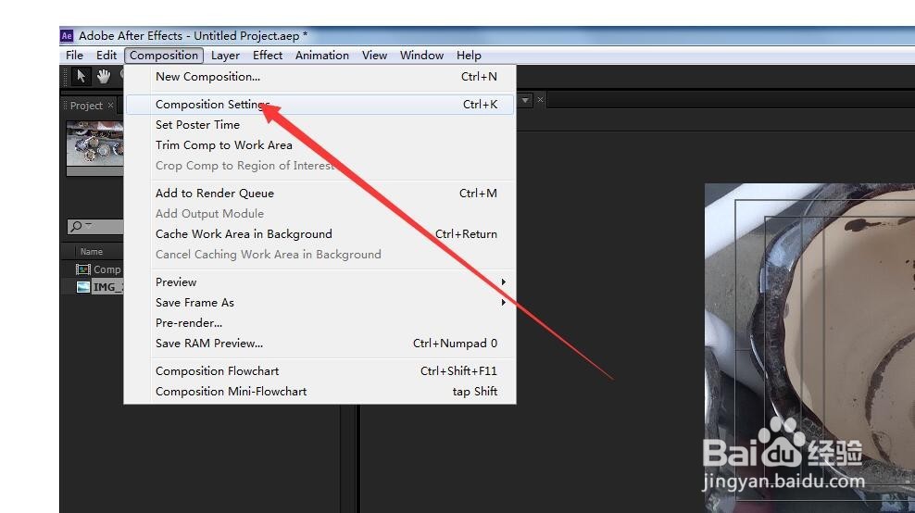This screenshot has height=513, width=915.
Task: Close the Composition menu
Action: coord(164,56)
